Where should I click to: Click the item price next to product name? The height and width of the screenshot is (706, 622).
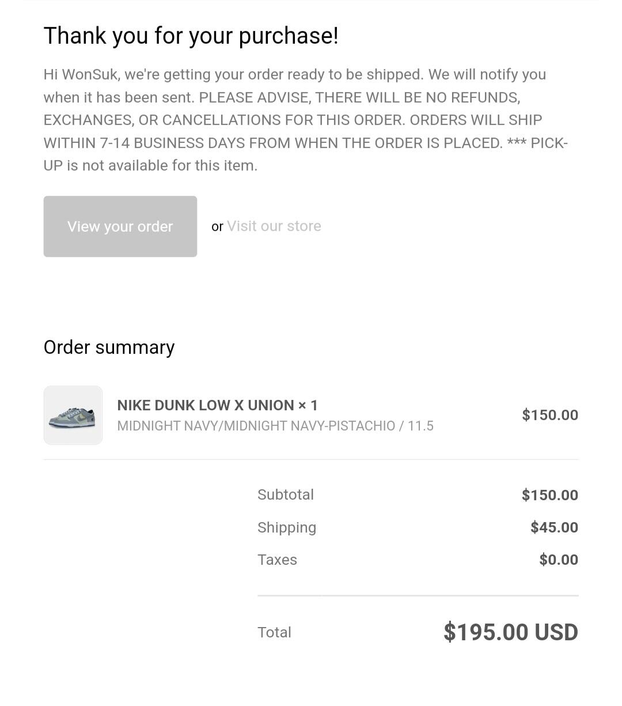549,415
